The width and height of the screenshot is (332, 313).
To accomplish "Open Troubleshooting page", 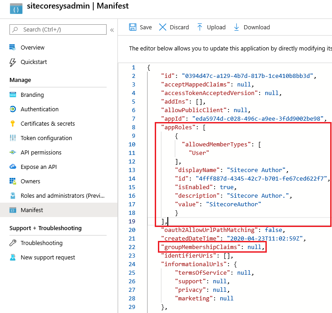I will pos(41,243).
